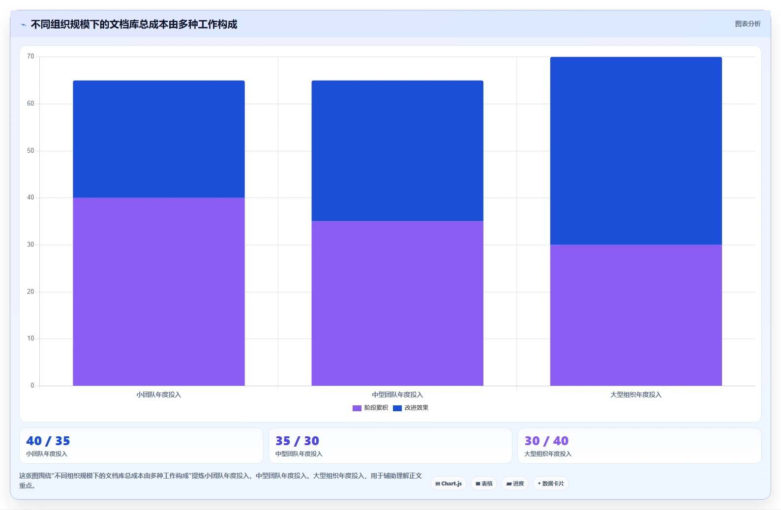Image resolution: width=781 pixels, height=510 pixels.
Task: Select the 表格 tag
Action: [x=484, y=483]
